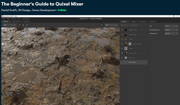Click the swamp floor 3D viewport render
The image size is (180, 105).
coord(60,66)
